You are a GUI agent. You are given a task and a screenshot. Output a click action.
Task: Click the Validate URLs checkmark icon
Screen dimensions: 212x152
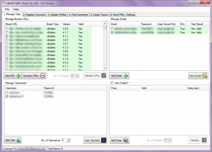pyautogui.click(x=104, y=76)
